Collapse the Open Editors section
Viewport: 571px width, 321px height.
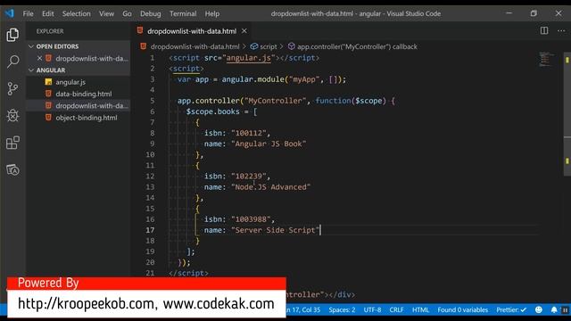click(x=31, y=46)
